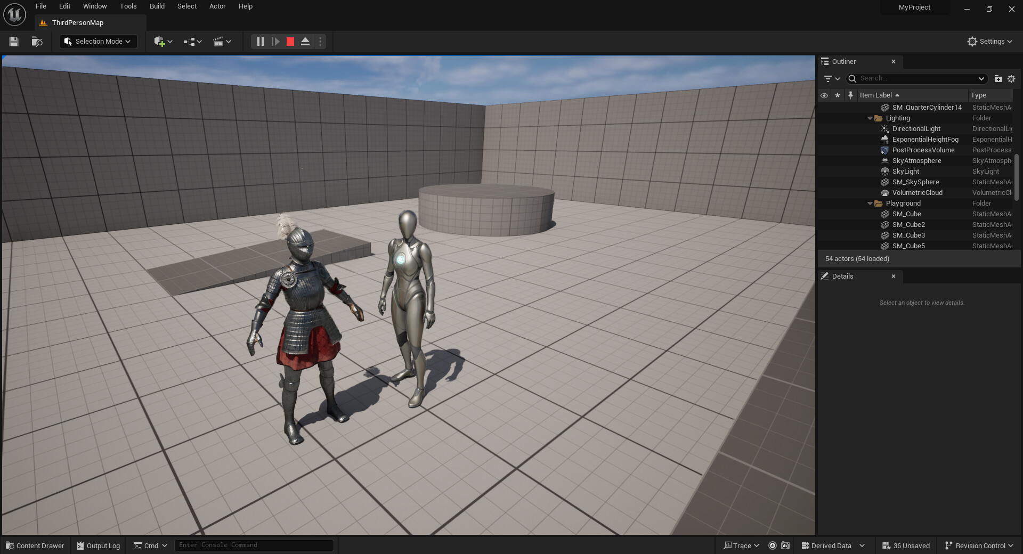Open the Actor menu

pos(217,6)
